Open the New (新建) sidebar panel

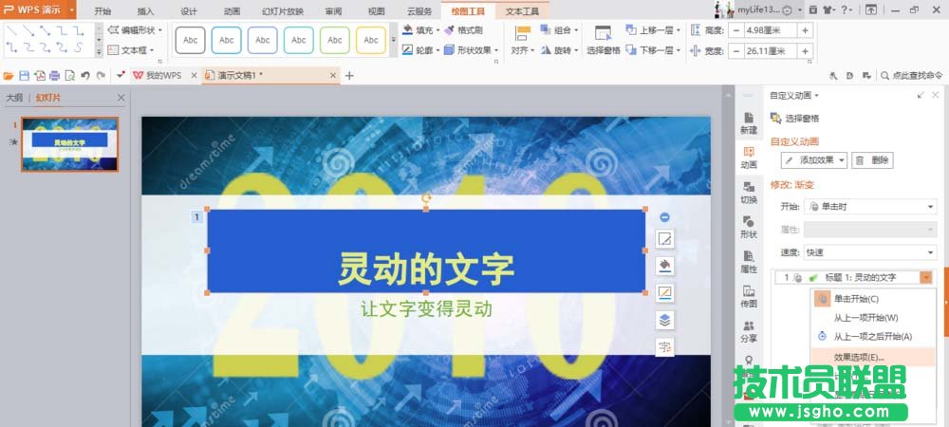tap(749, 122)
